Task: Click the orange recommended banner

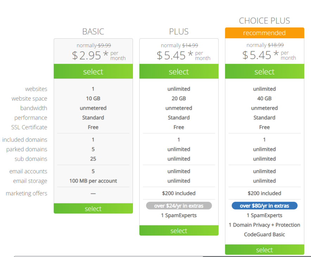Action: (x=264, y=33)
